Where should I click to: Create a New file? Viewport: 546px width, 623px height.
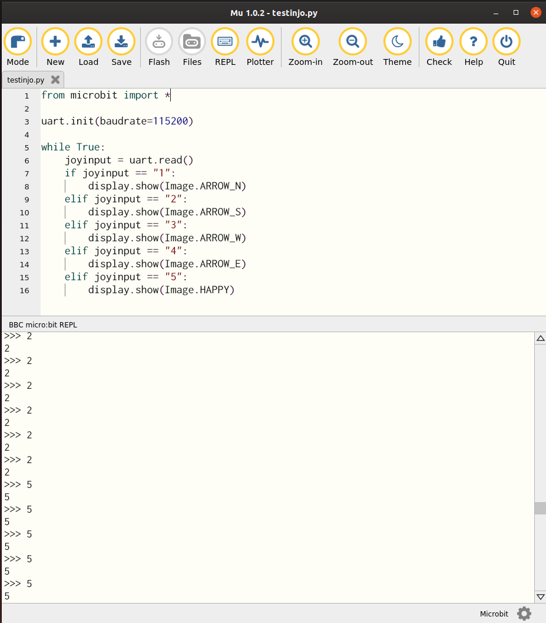55,47
